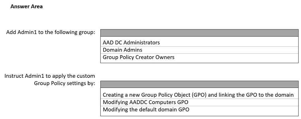Image resolution: width=301 pixels, height=119 pixels.
Task: Pick Group Policy Creator Owners option
Action: pos(199,57)
